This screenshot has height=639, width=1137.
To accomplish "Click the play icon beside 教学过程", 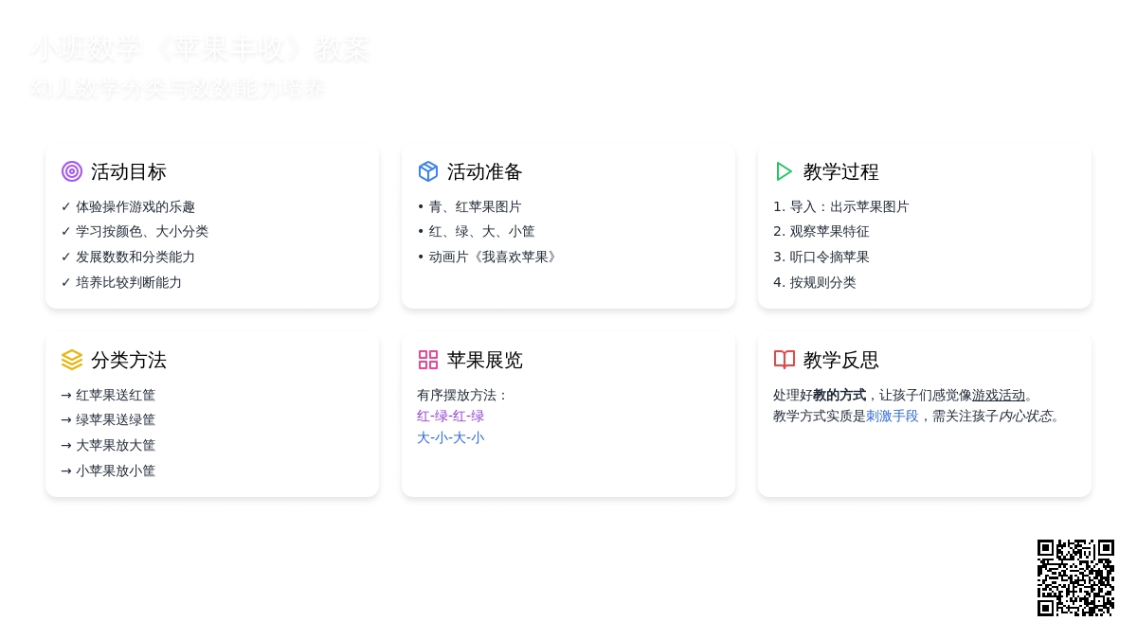I will 785,171.
